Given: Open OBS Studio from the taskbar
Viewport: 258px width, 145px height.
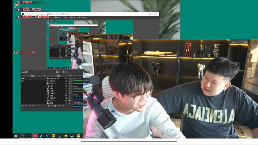Looking at the screenshot, I should 22,136.
